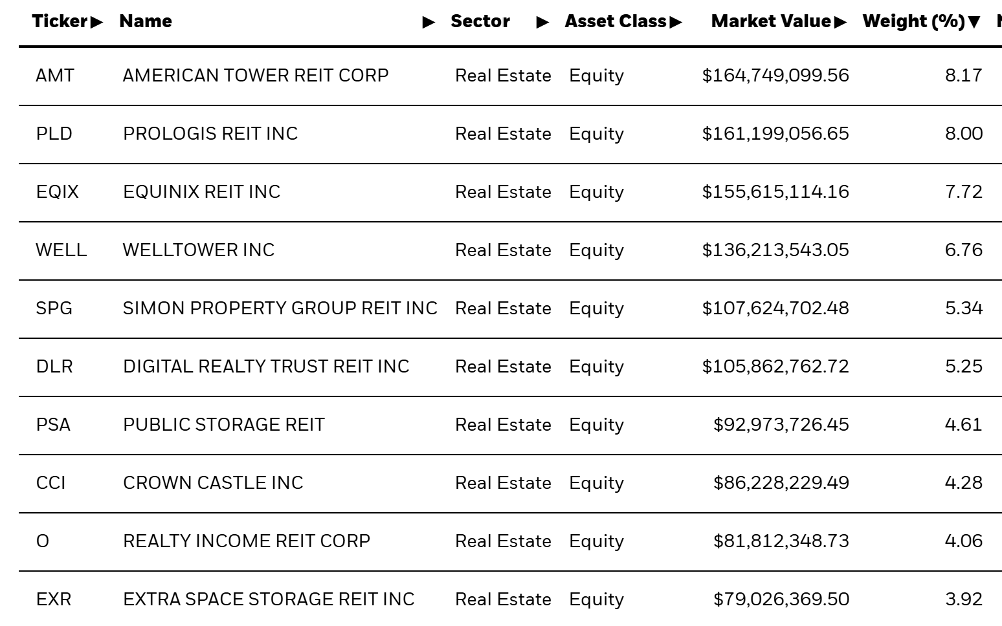Open PROLOGIS REIT INC holding details
The image size is (1002, 626).
pyautogui.click(x=210, y=134)
